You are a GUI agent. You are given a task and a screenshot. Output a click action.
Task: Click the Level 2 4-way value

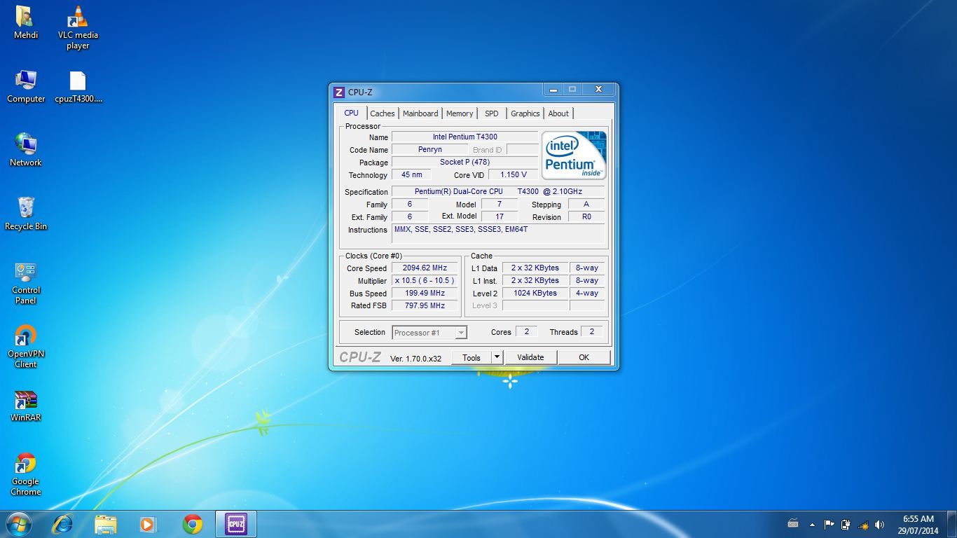(586, 293)
